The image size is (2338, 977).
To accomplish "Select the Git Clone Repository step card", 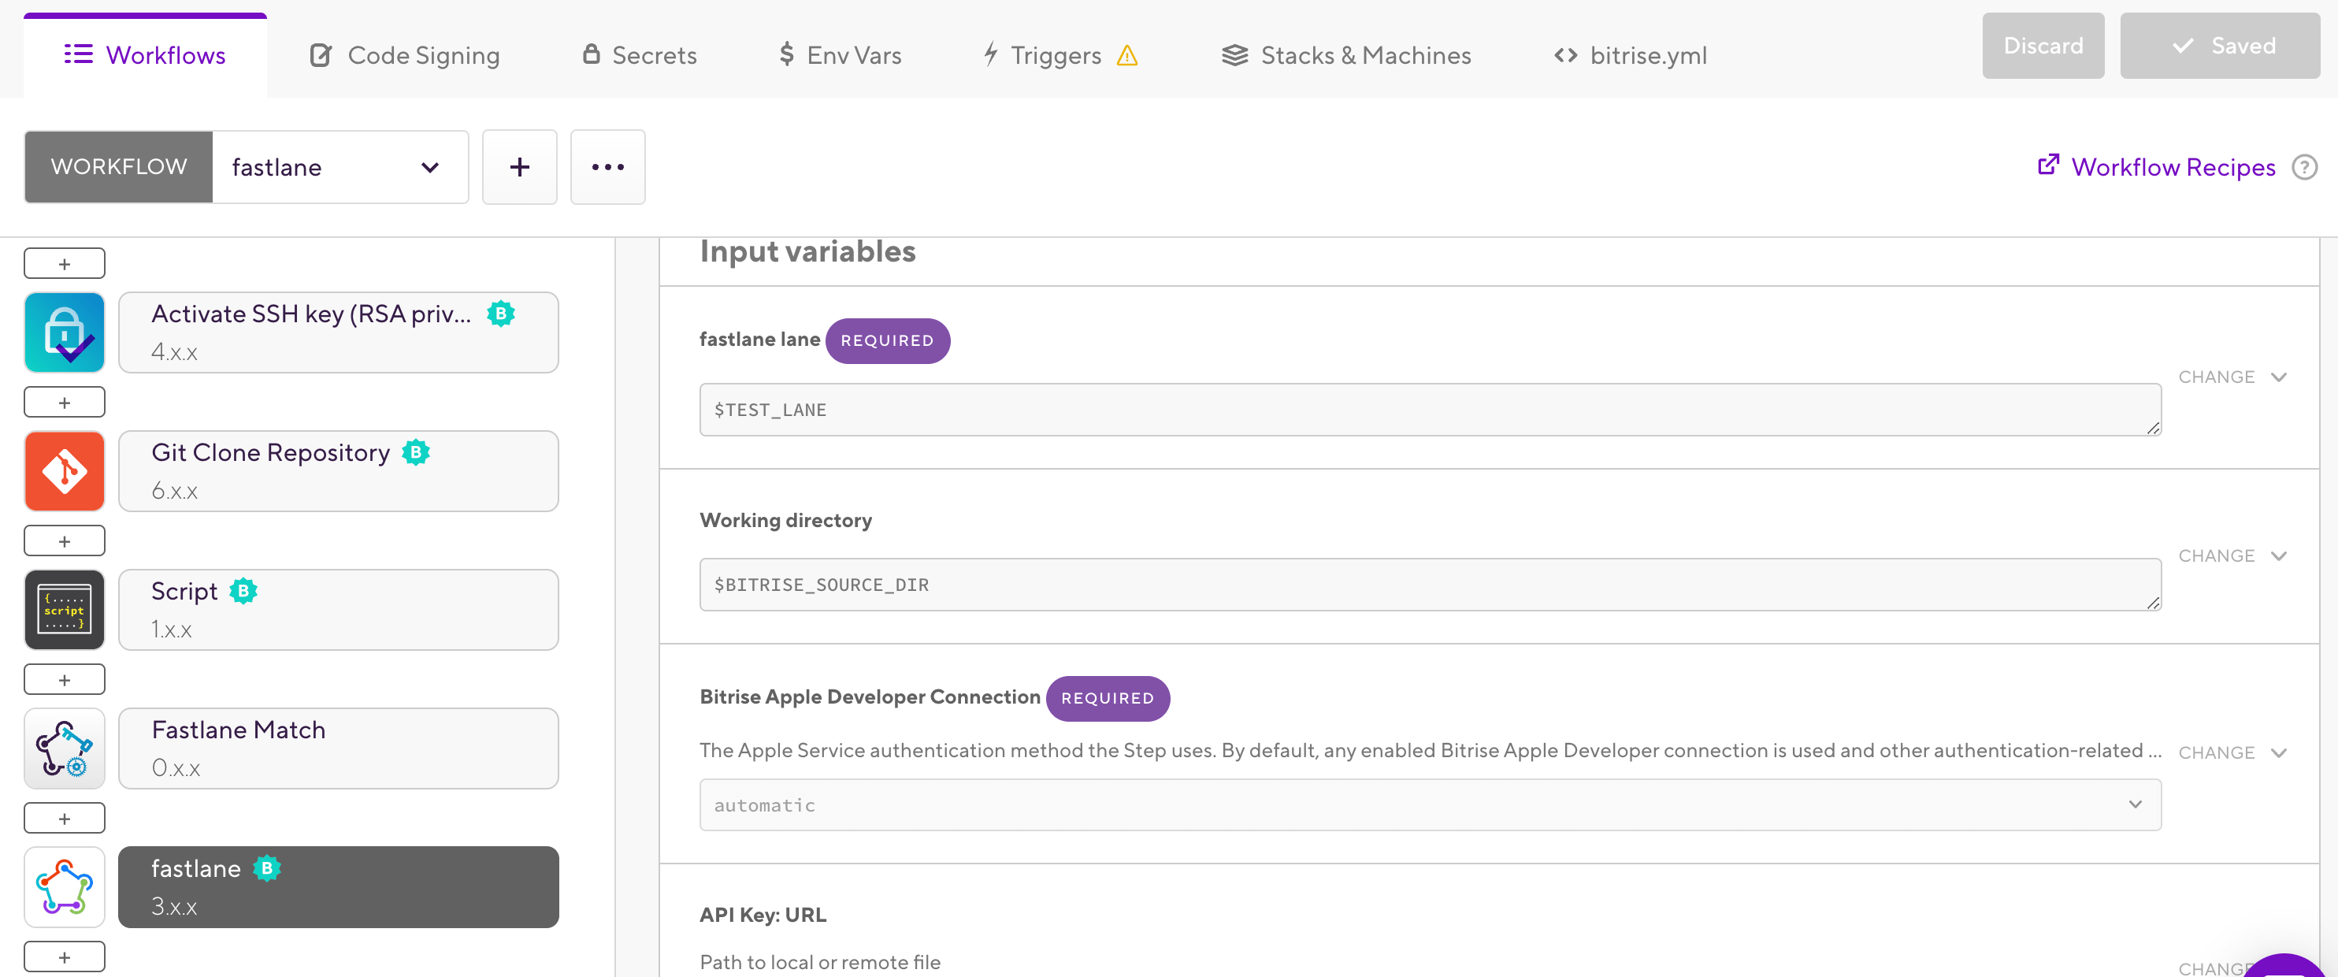I will pos(339,471).
